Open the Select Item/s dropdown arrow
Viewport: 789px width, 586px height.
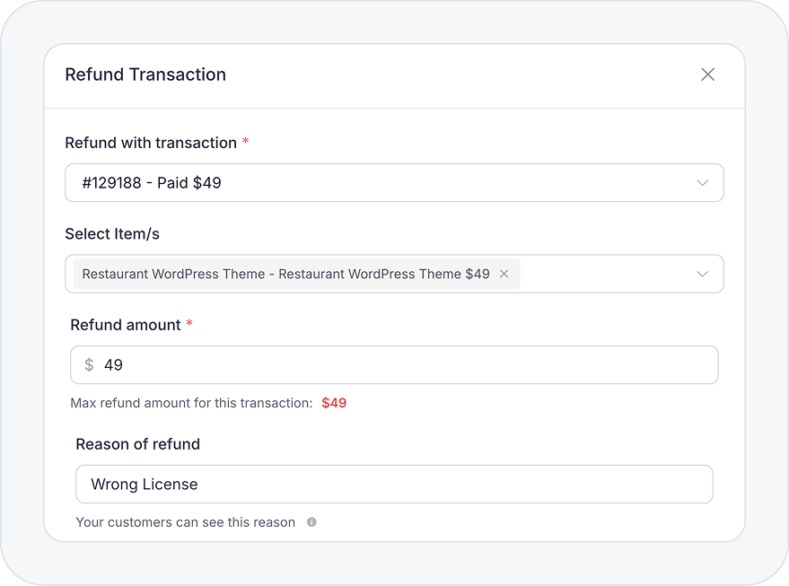coord(702,274)
